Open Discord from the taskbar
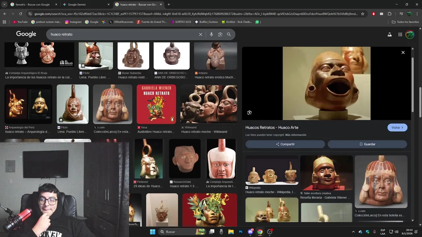Image resolution: width=422 pixels, height=237 pixels. click(250, 232)
